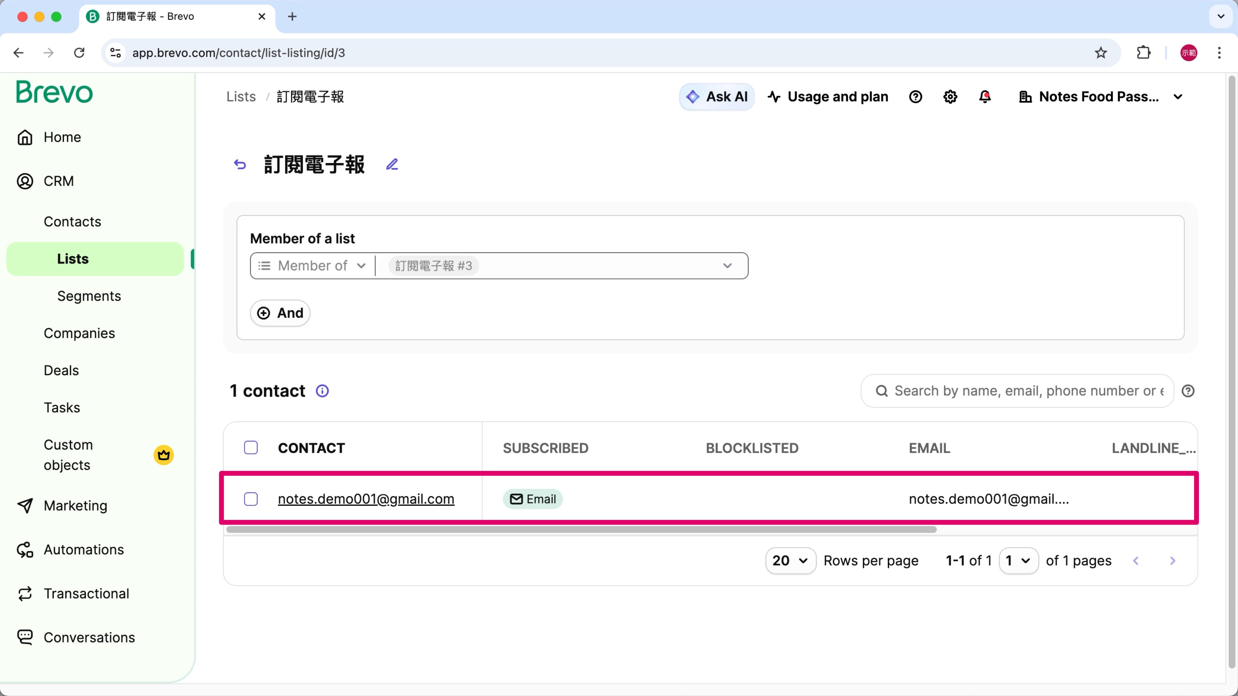Viewport: 1238px width, 696px height.
Task: Open the page number selector dropdown
Action: (1018, 561)
